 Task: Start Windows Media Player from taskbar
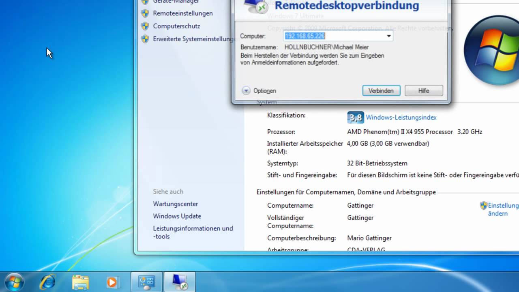[112, 282]
